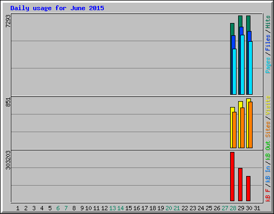Click day 28 on the x-axis
The width and height of the screenshot is (274, 214).
pos(233,208)
